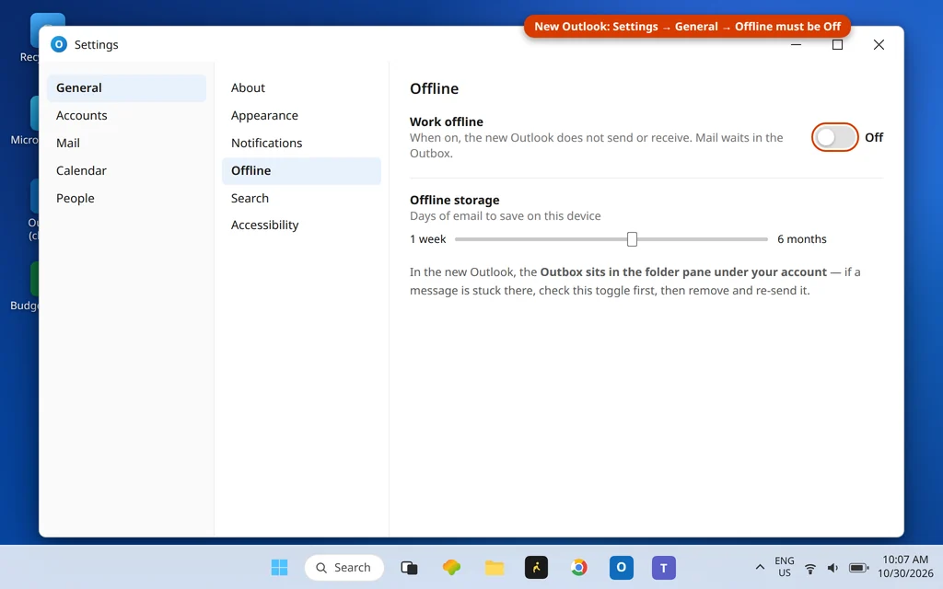
Task: Click the '1 week' slider label
Action: [x=427, y=239]
